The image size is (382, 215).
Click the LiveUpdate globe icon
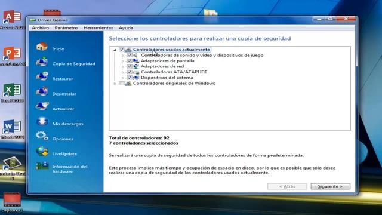point(42,151)
